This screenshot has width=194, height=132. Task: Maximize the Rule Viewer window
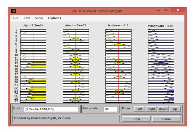point(167,10)
